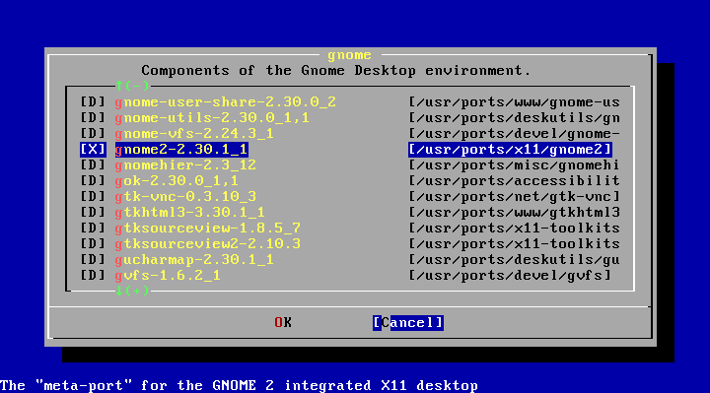Click the path /usr/ports/deskutils/gu
The height and width of the screenshot is (393, 710).
(x=515, y=260)
